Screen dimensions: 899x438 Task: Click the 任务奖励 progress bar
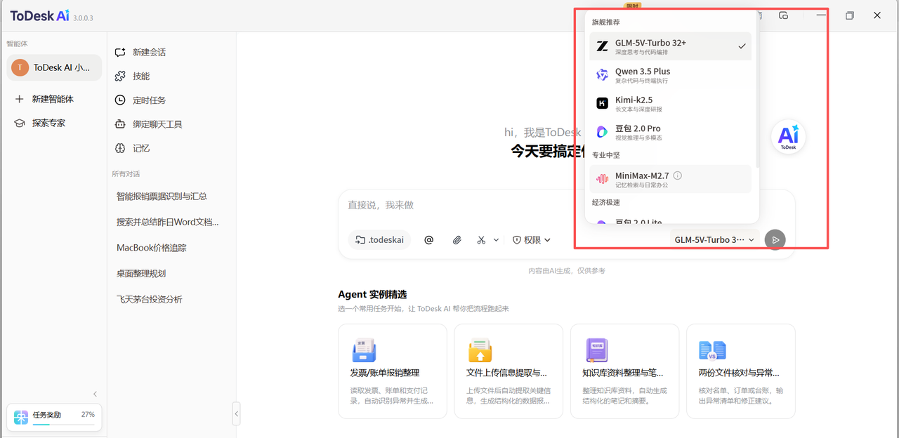coord(63,424)
